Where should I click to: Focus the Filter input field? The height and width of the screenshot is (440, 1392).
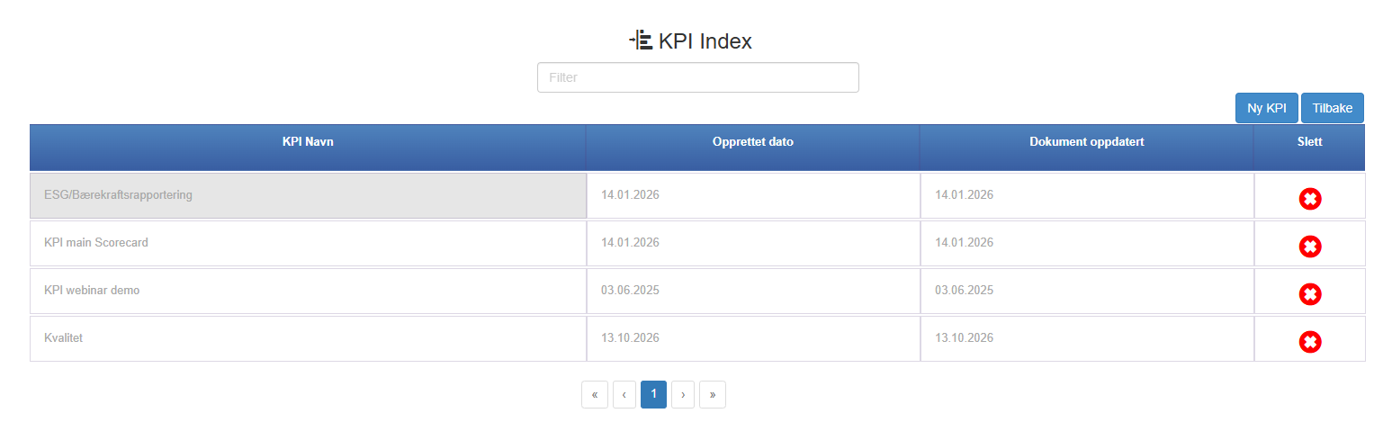[x=698, y=77]
